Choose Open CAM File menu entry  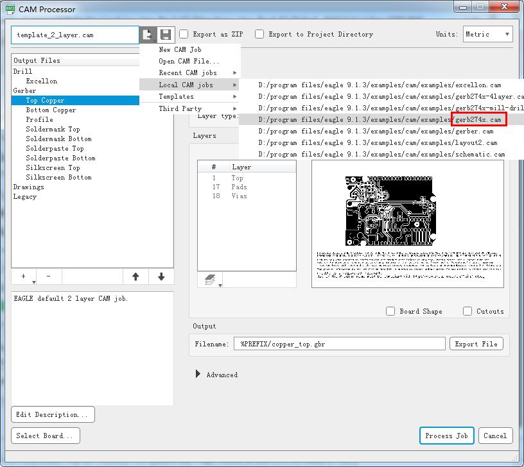pos(190,61)
